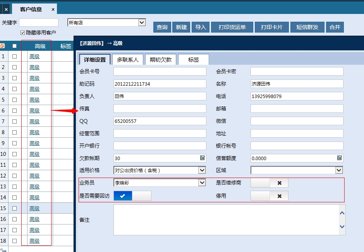The image size is (364, 252).
Task: Click the orange sync icon in the list header
Action: click(3, 45)
